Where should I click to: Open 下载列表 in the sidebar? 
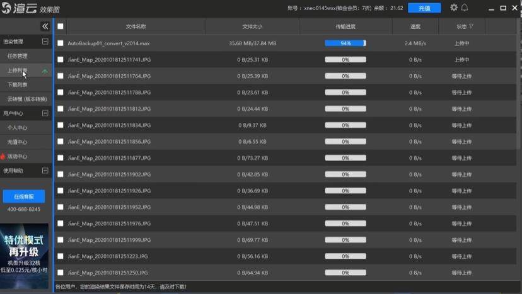(18, 84)
